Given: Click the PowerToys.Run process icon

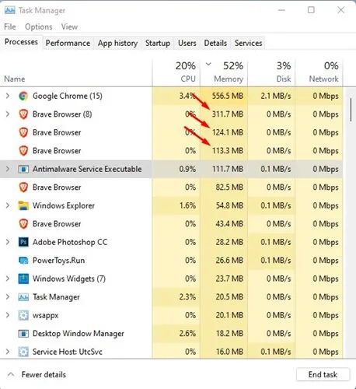Looking at the screenshot, I should tap(23, 260).
